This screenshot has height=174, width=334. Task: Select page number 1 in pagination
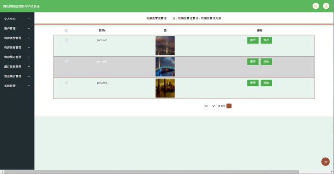coord(229,106)
